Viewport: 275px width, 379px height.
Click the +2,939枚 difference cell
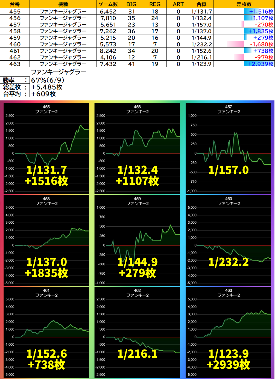(244, 64)
